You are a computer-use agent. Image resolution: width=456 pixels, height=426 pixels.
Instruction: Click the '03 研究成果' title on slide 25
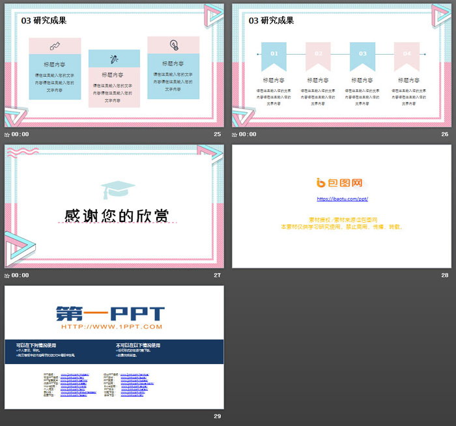point(44,20)
